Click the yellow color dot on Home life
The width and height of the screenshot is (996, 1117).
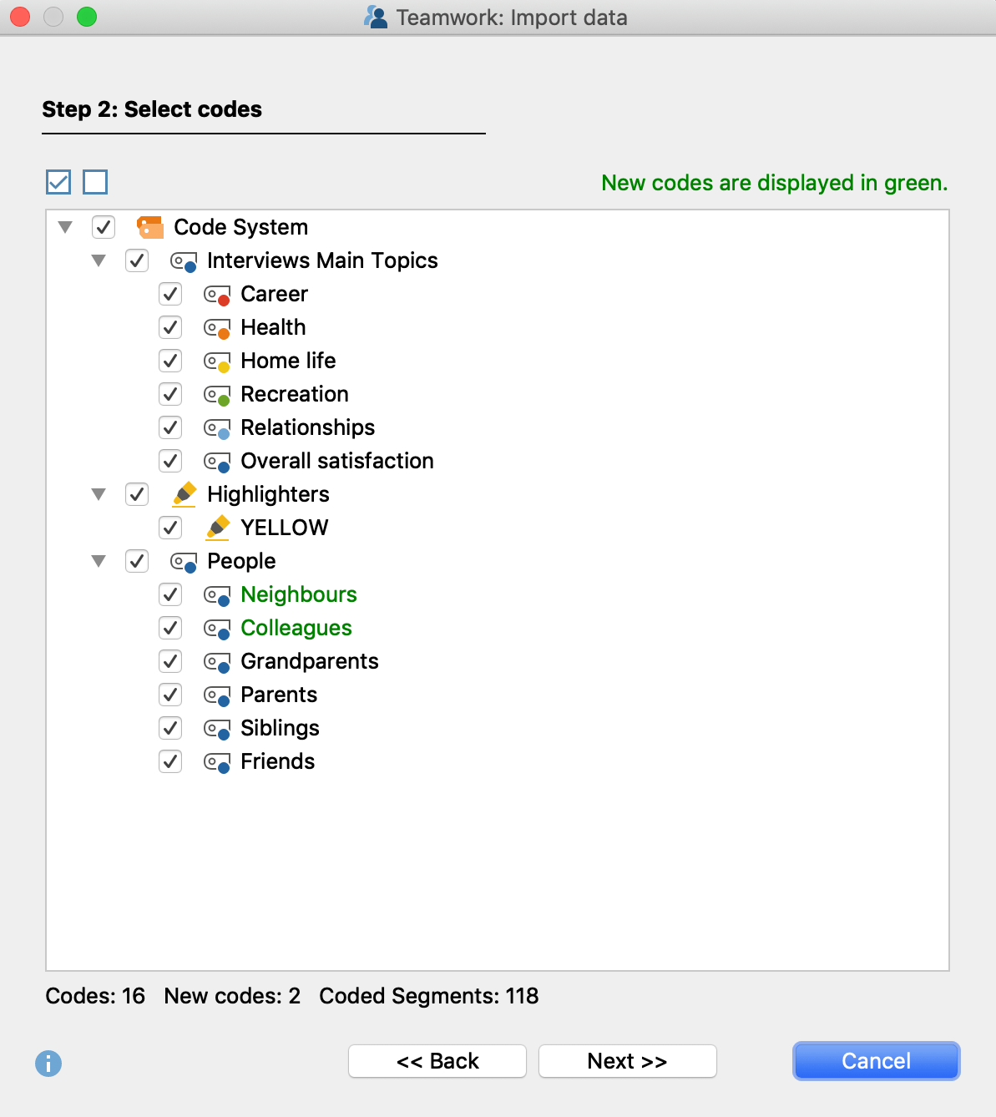point(224,366)
